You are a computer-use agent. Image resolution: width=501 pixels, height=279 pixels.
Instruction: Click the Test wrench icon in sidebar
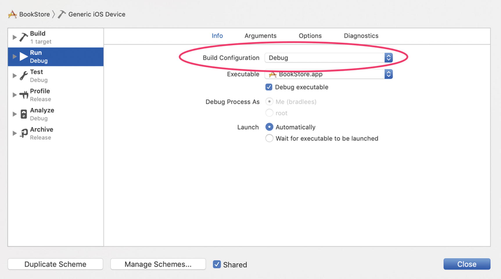tap(24, 76)
